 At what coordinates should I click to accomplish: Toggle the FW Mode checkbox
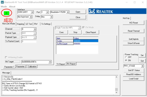coord(83,27)
